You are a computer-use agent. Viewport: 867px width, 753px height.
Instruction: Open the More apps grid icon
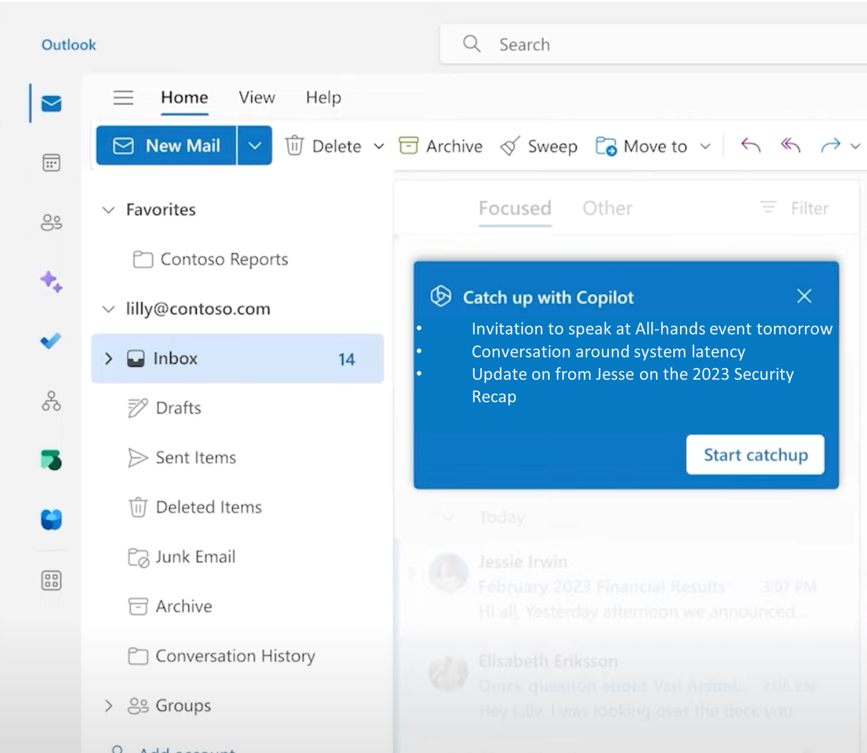click(x=51, y=580)
